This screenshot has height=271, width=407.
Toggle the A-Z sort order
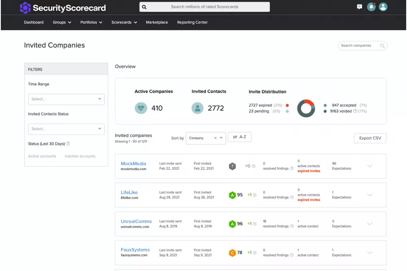(240, 137)
